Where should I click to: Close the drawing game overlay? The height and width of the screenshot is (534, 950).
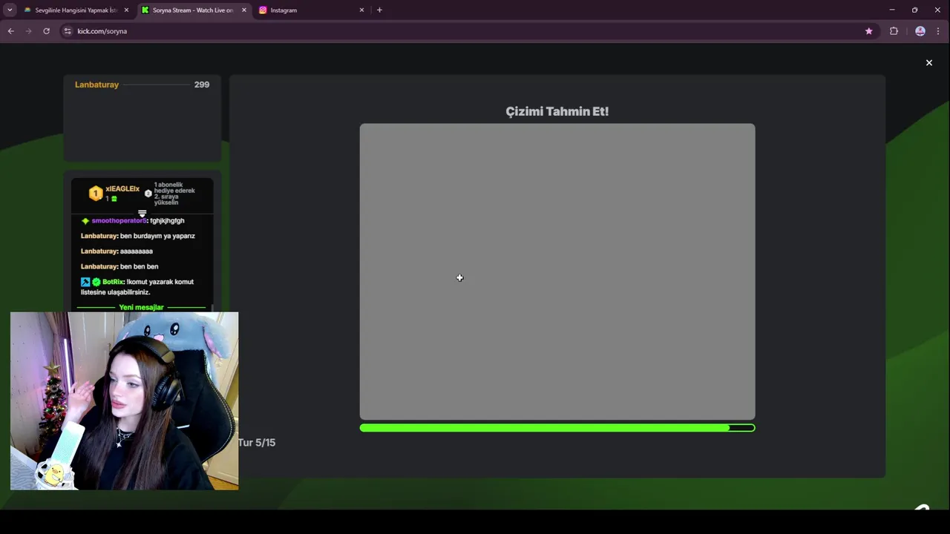tap(928, 63)
